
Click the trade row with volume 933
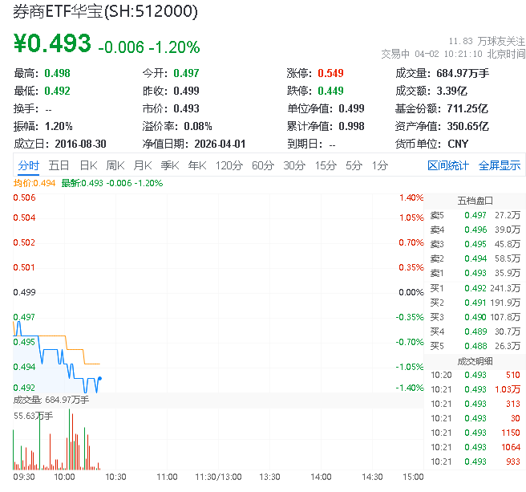pyautogui.click(x=475, y=462)
